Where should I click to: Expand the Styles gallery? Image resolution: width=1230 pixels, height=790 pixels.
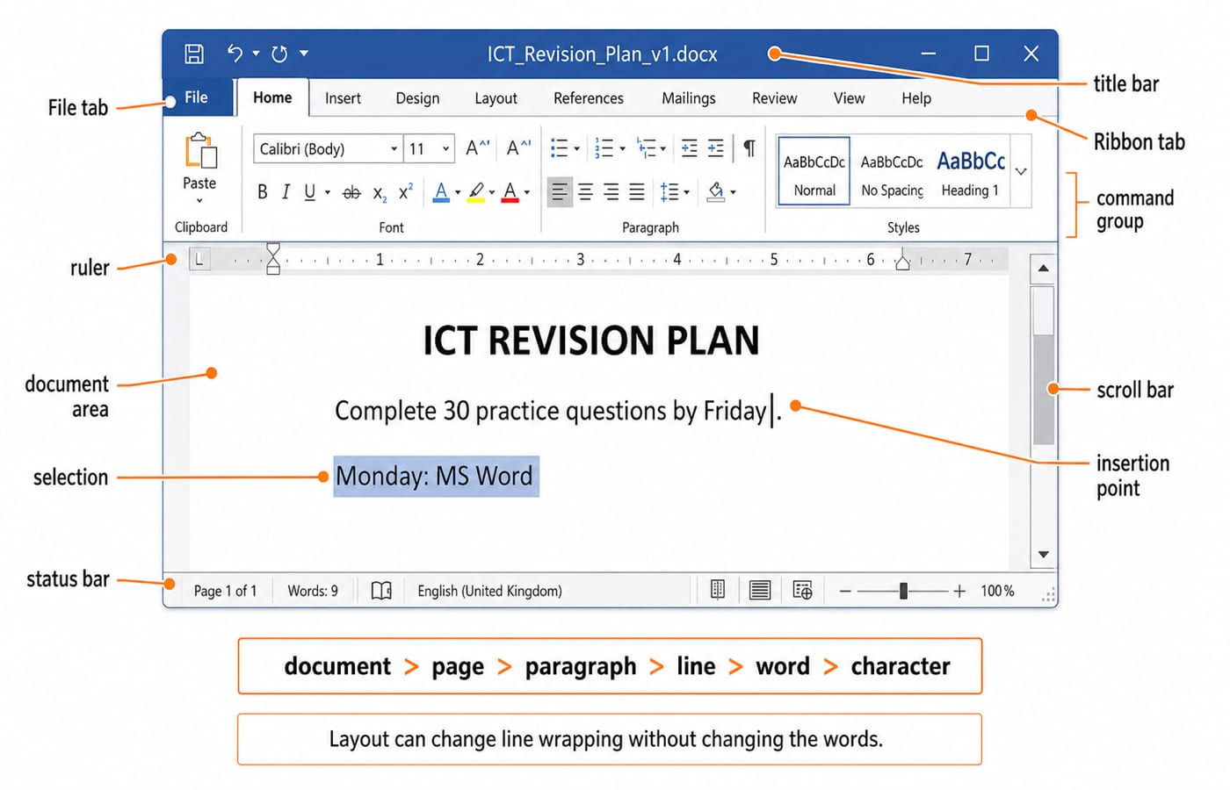[1021, 172]
